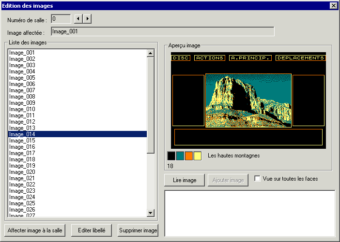
Task: Select Image_001 in the list
Action: coord(77,53)
